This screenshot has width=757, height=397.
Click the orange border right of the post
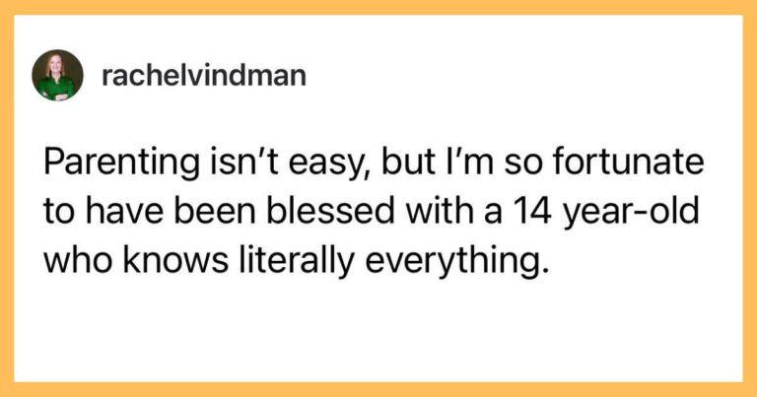749,197
